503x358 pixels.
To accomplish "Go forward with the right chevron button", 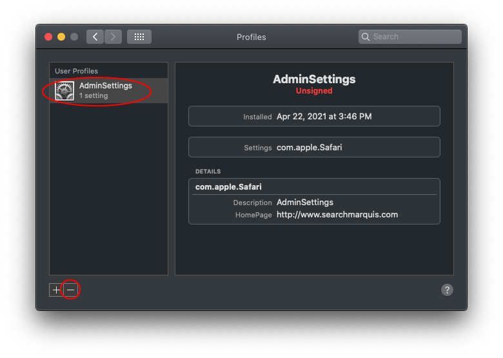I will pyautogui.click(x=113, y=37).
